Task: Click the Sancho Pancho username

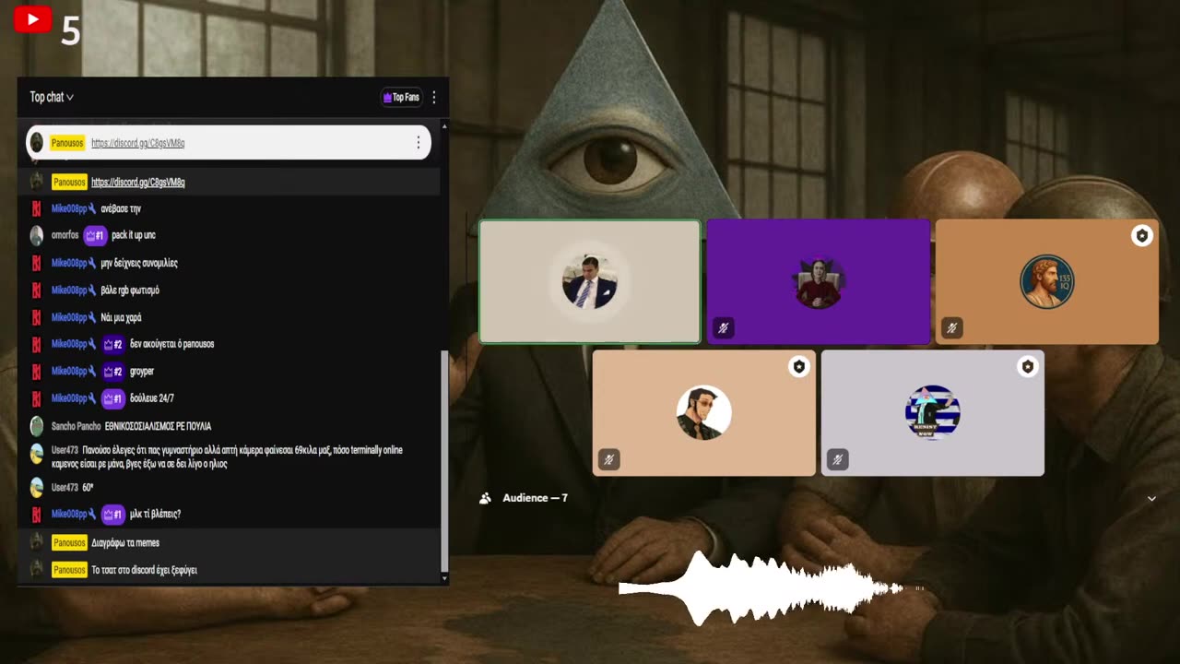Action: coord(76,426)
